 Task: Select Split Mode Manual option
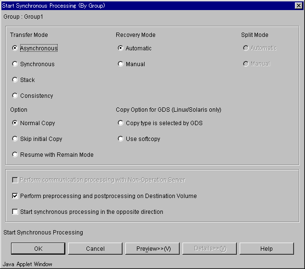tap(246, 64)
